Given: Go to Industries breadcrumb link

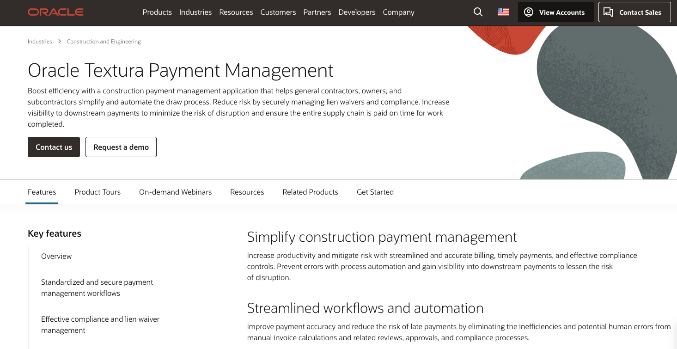Looking at the screenshot, I should pyautogui.click(x=40, y=42).
